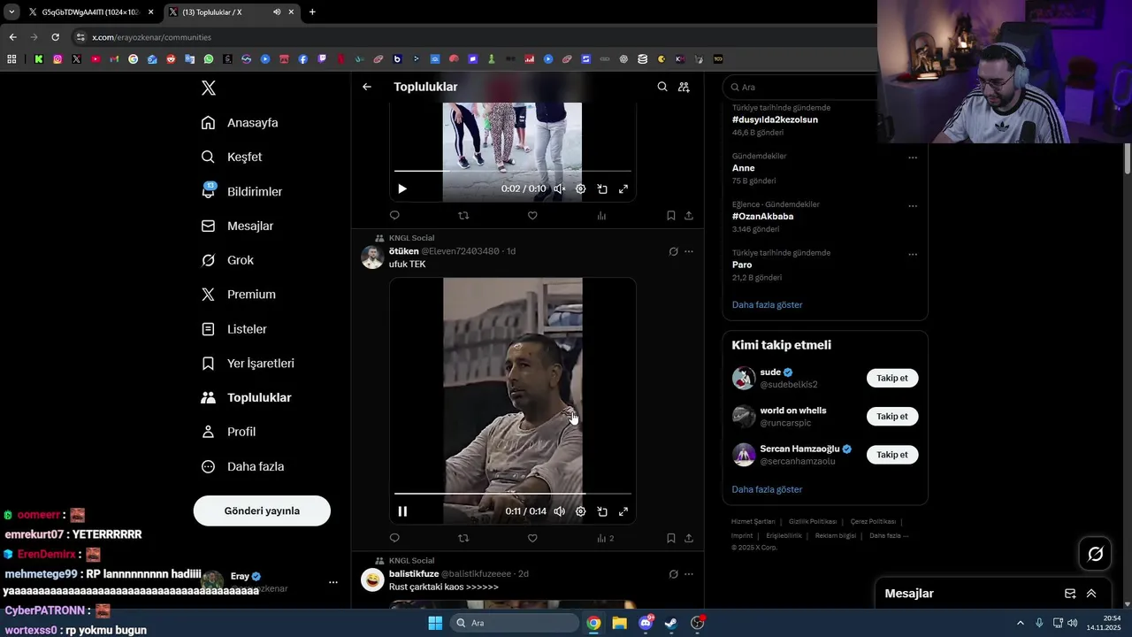Seek the ötüken video progress bar
This screenshot has width=1132, height=637.
pos(513,494)
